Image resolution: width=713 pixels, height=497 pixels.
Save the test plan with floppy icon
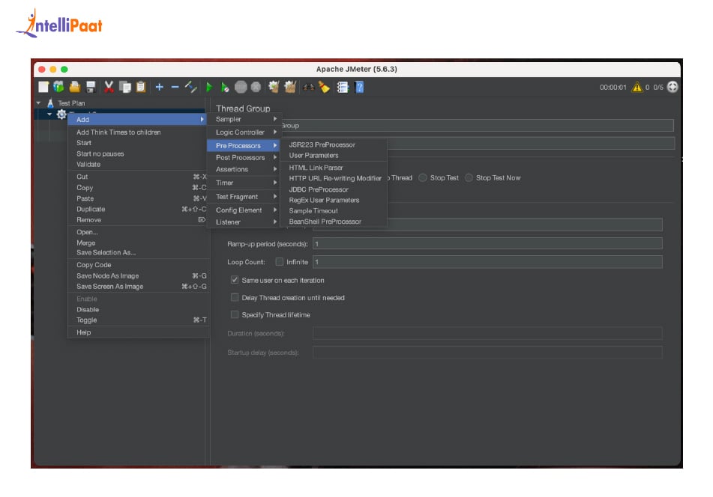91,87
